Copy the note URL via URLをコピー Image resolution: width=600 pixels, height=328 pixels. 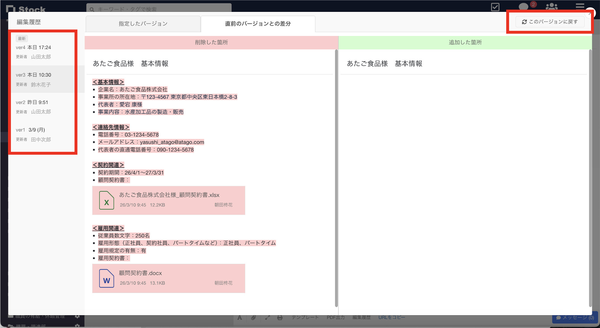(x=392, y=317)
